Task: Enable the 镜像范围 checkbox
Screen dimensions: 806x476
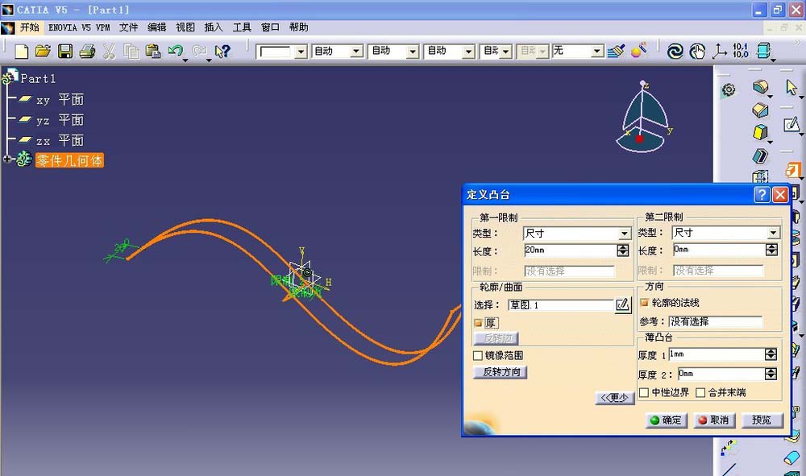Action: 478,355
